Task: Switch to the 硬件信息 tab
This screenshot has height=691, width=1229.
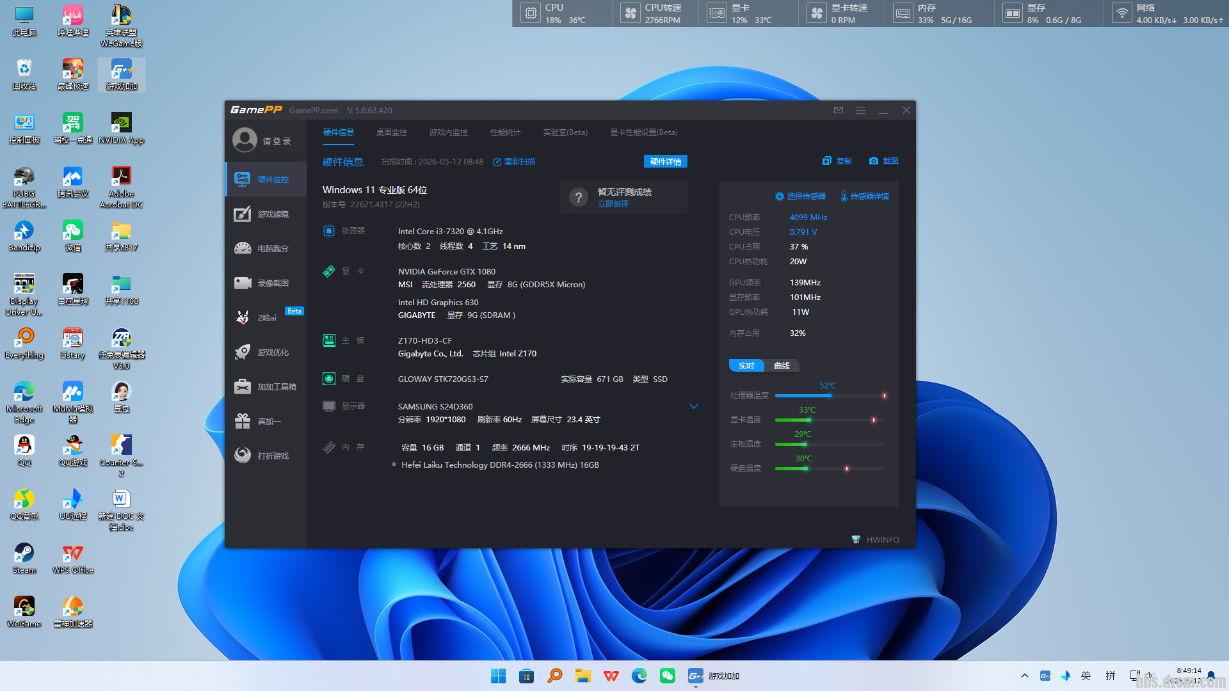Action: [x=338, y=132]
